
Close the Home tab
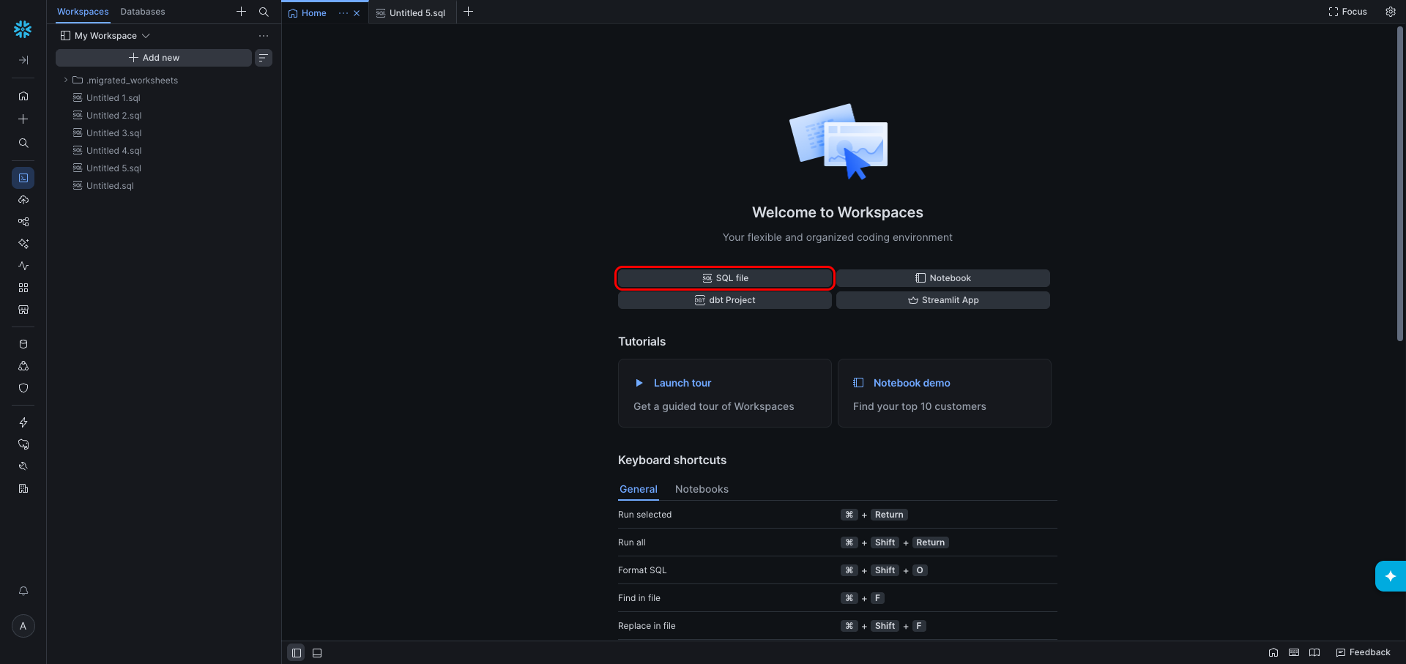click(x=357, y=13)
